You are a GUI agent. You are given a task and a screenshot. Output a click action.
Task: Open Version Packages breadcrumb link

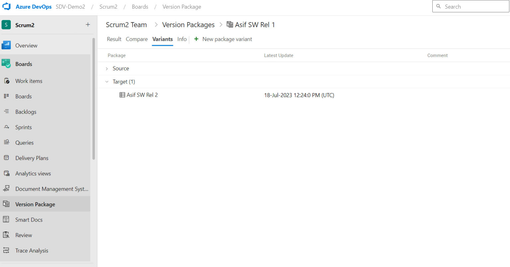coord(188,25)
